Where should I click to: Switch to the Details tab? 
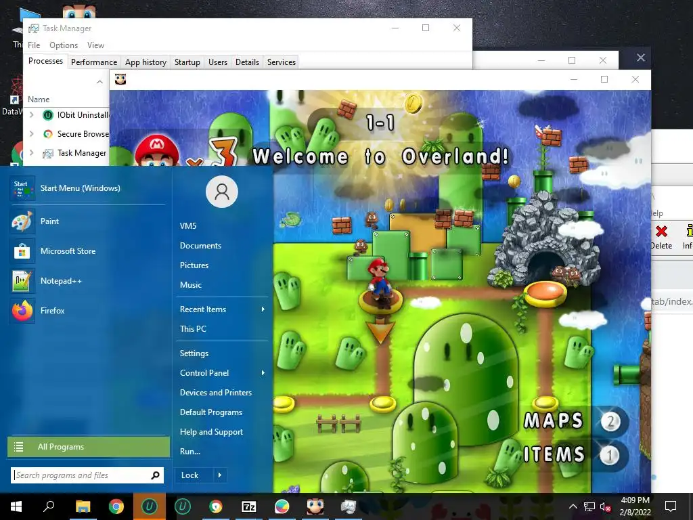click(x=247, y=62)
